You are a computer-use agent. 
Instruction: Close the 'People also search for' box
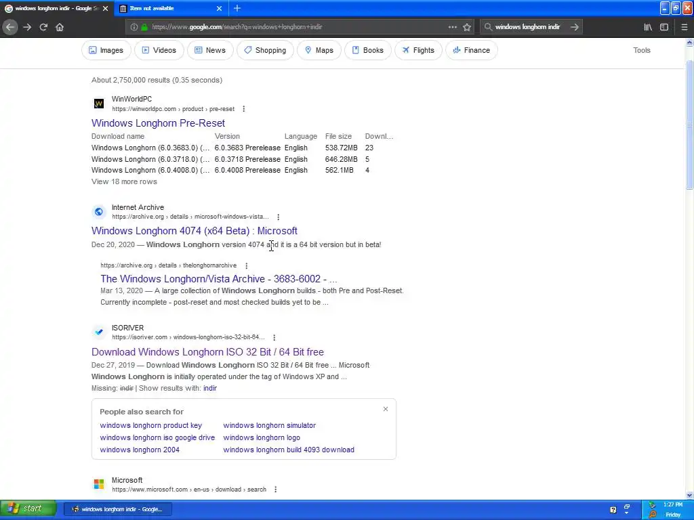386,409
